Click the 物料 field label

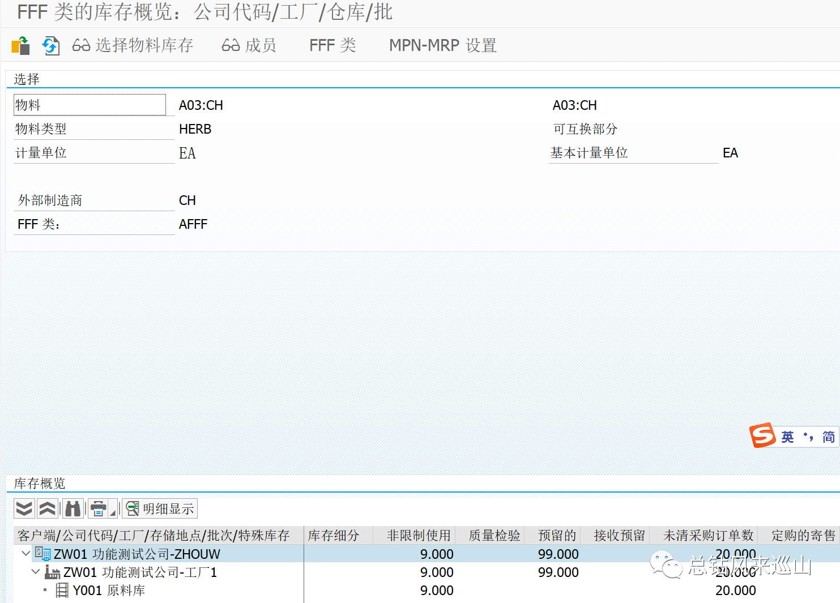click(x=89, y=105)
